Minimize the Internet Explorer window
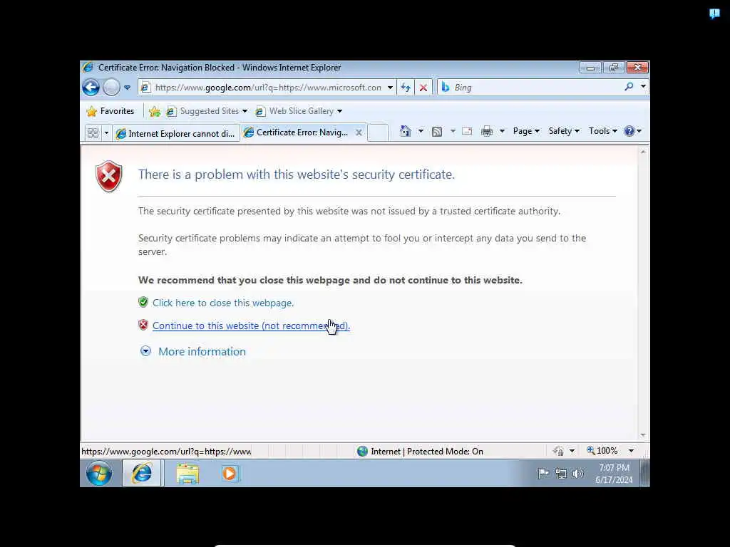The image size is (730, 547). (x=590, y=68)
